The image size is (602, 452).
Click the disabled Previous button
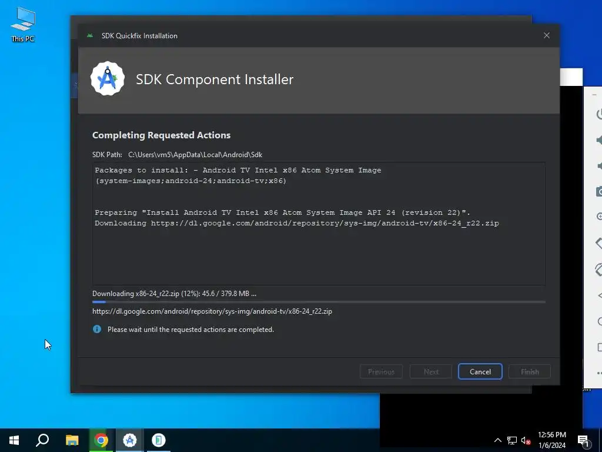pos(381,372)
